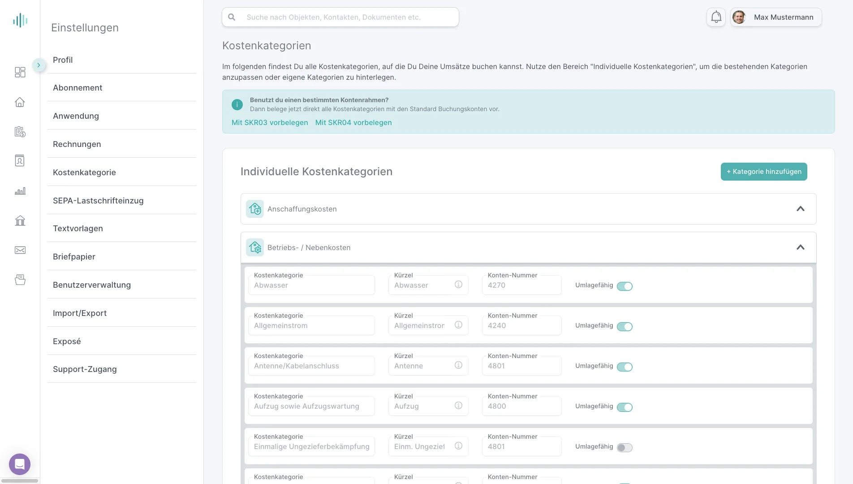
Task: Open the Max Mustermann user menu
Action: (776, 17)
